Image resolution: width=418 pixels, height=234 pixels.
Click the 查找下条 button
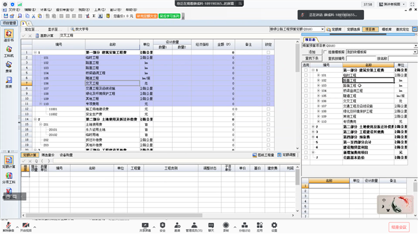(312, 58)
